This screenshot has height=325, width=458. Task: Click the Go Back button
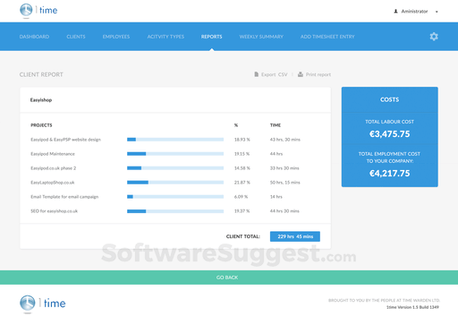pyautogui.click(x=227, y=278)
